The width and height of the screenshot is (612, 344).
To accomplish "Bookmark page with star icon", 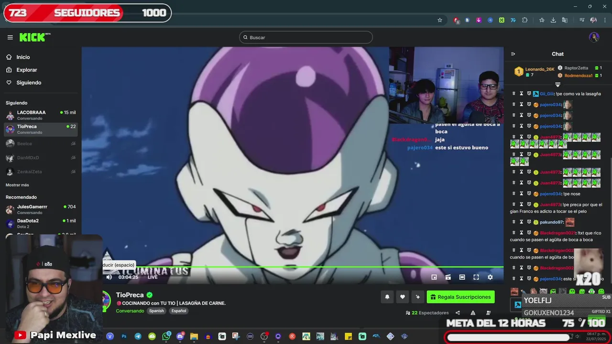I will point(440,20).
